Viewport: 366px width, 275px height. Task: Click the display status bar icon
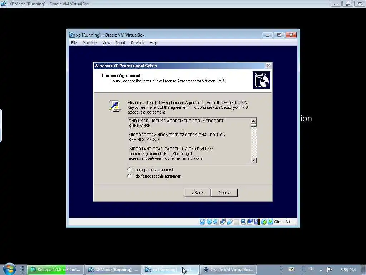point(243,221)
